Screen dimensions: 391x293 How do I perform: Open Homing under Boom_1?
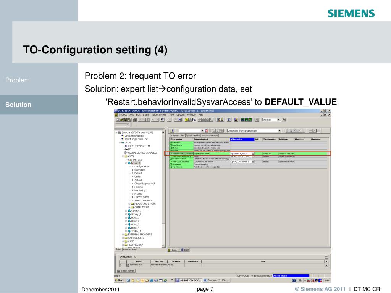[139, 187]
